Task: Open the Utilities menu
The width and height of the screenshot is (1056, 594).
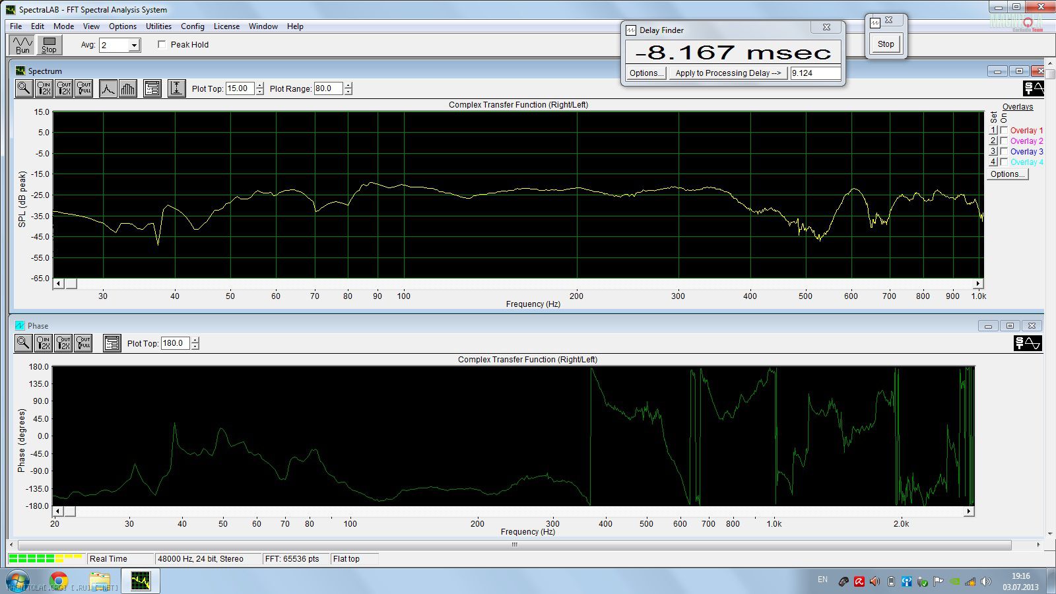Action: click(158, 26)
